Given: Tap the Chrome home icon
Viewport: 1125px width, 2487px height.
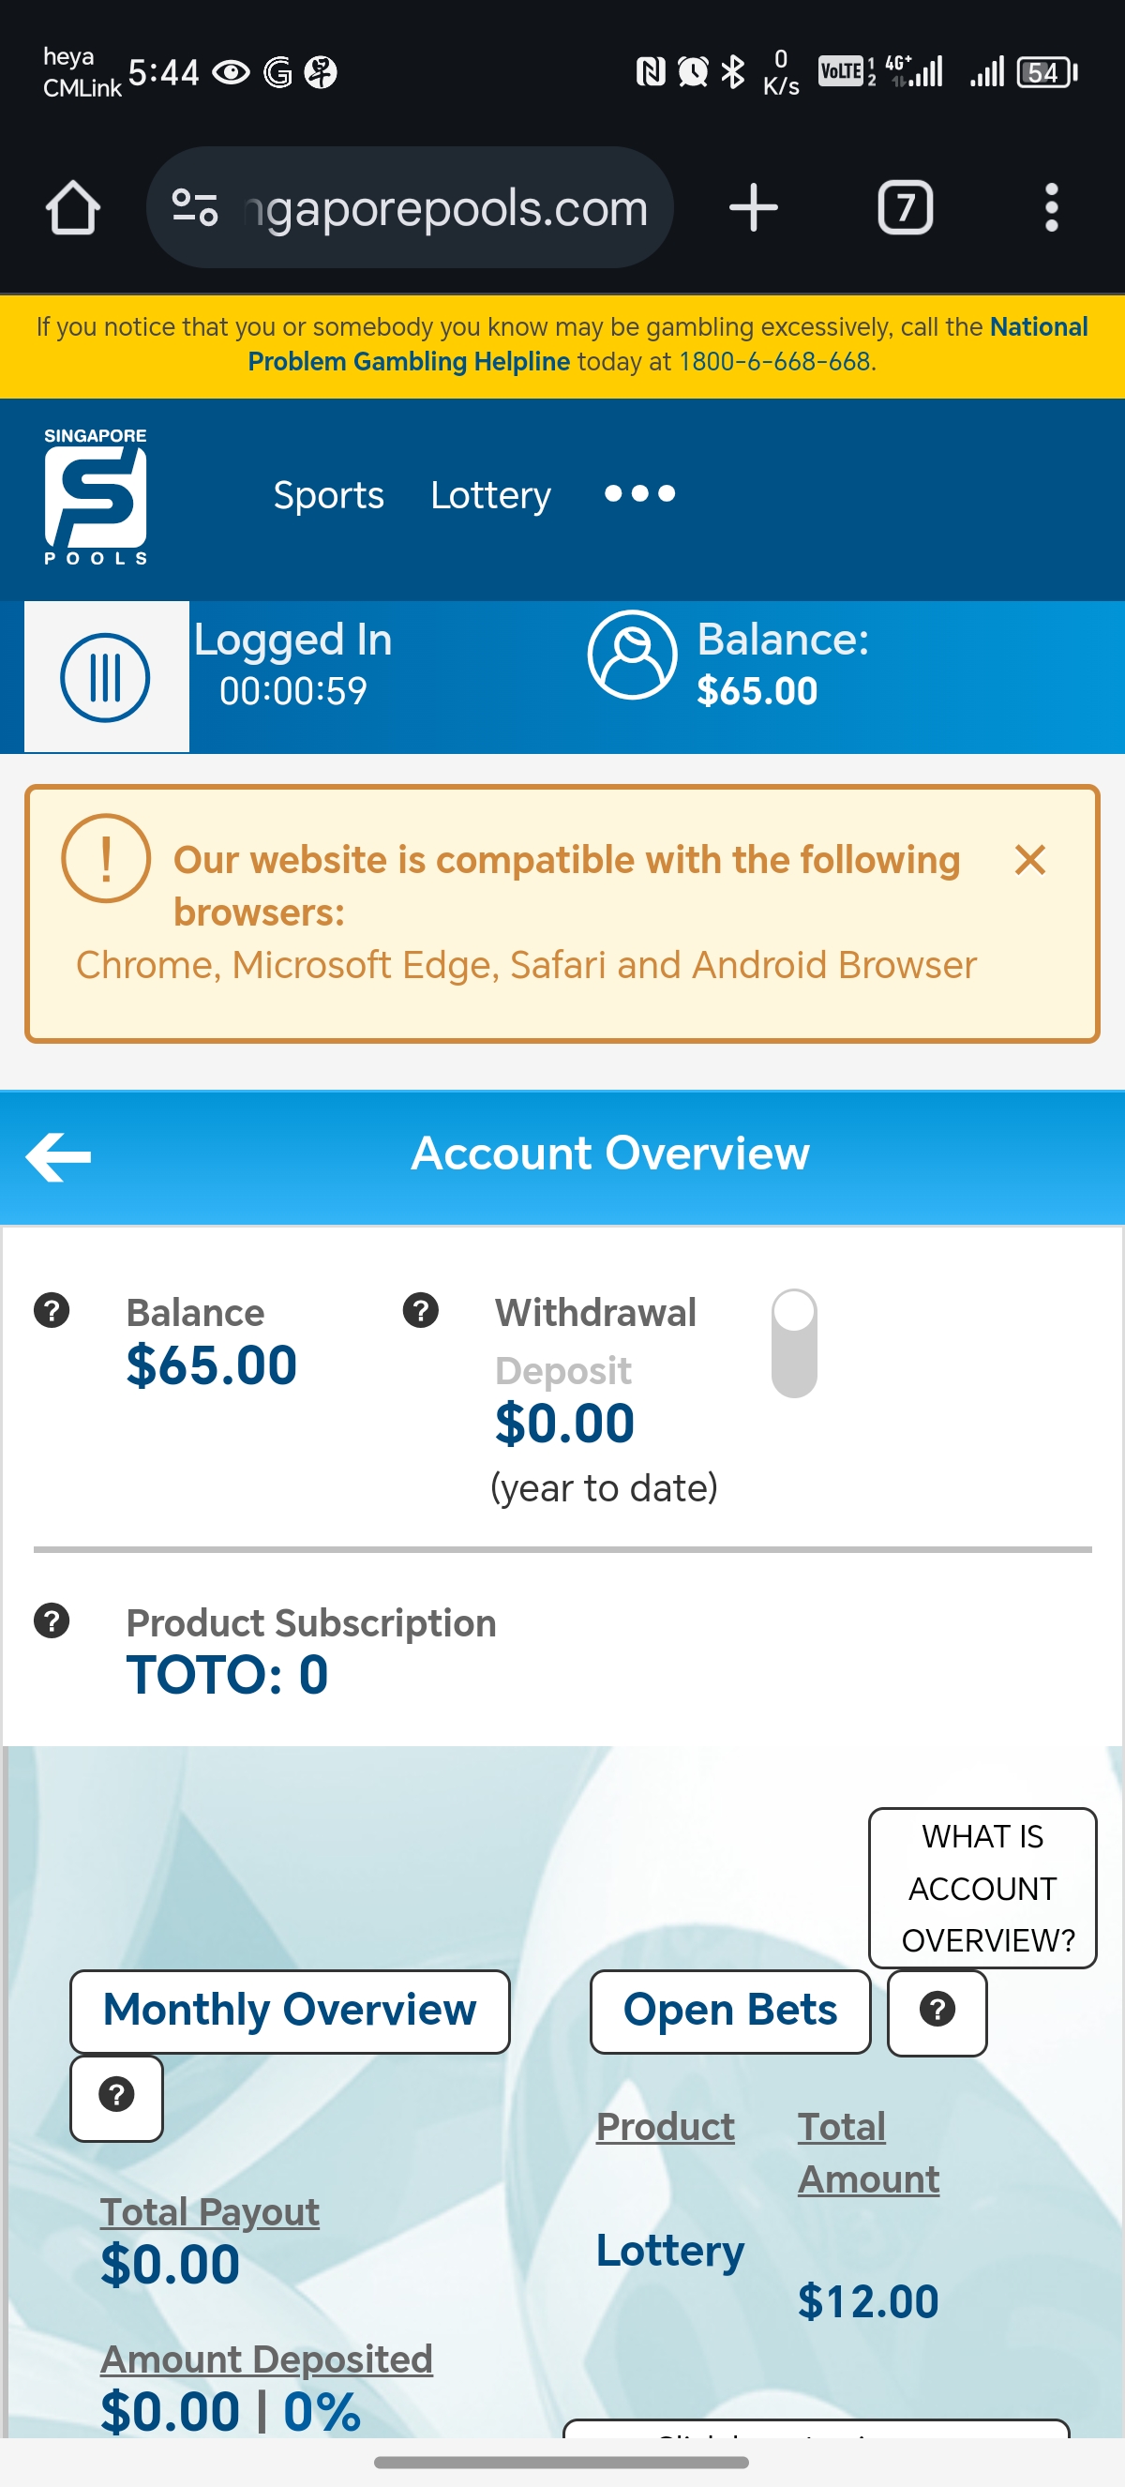Looking at the screenshot, I should pyautogui.click(x=73, y=207).
